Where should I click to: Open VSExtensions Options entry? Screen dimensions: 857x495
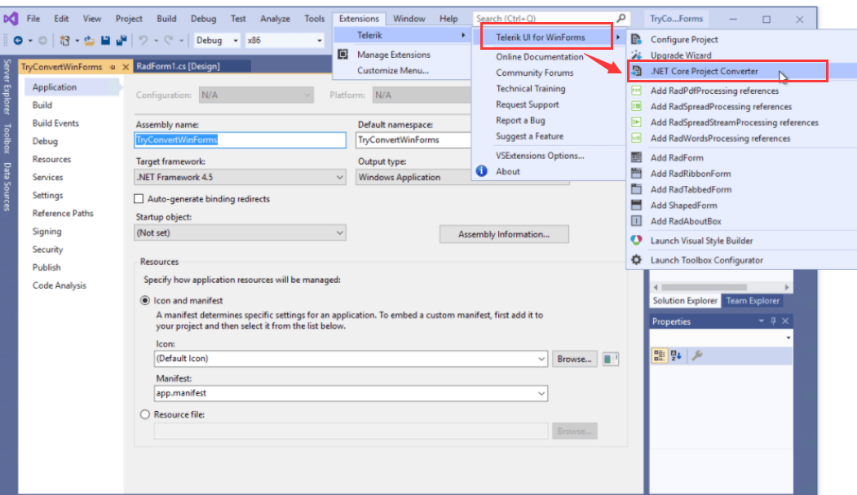[x=540, y=156]
